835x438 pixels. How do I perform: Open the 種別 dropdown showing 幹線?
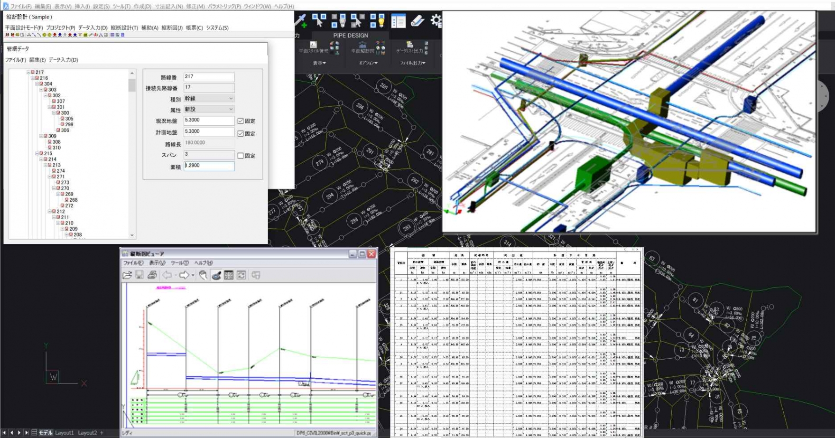coord(209,99)
